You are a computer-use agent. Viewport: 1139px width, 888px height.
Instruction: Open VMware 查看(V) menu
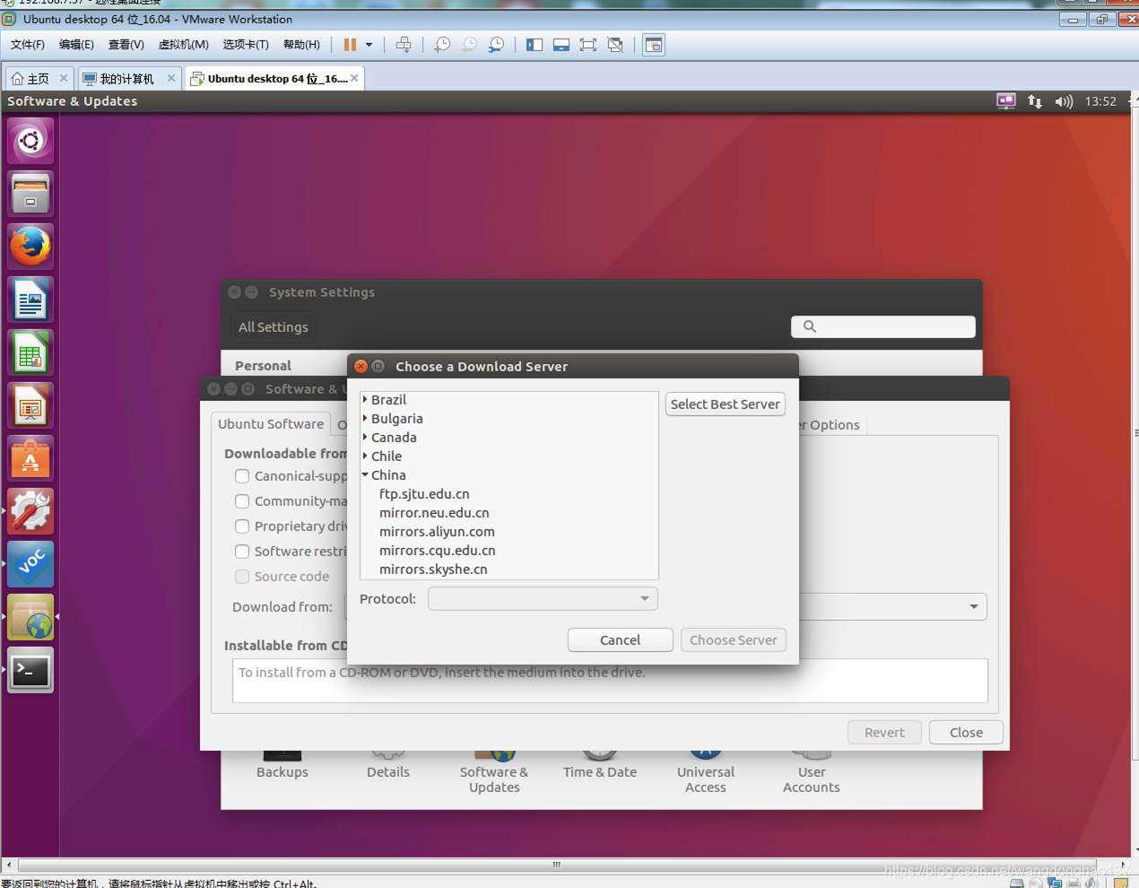pyautogui.click(x=126, y=45)
